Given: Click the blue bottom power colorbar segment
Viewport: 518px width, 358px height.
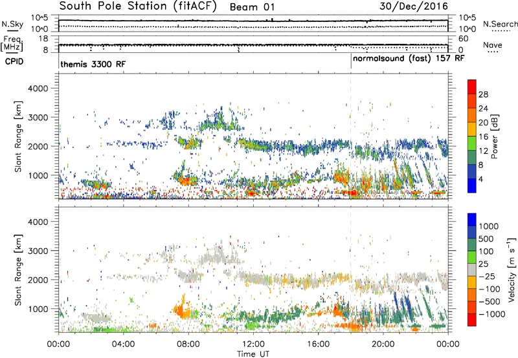Looking at the screenshot, I should point(472,185).
